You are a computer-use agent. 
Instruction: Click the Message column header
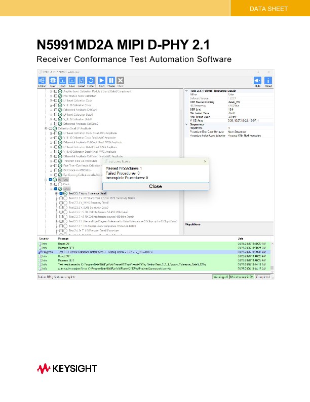[x=63, y=239]
